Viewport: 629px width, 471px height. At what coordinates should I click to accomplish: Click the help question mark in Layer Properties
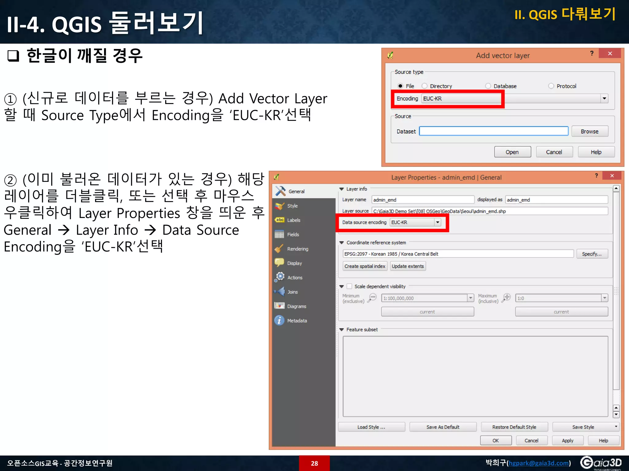tap(596, 175)
